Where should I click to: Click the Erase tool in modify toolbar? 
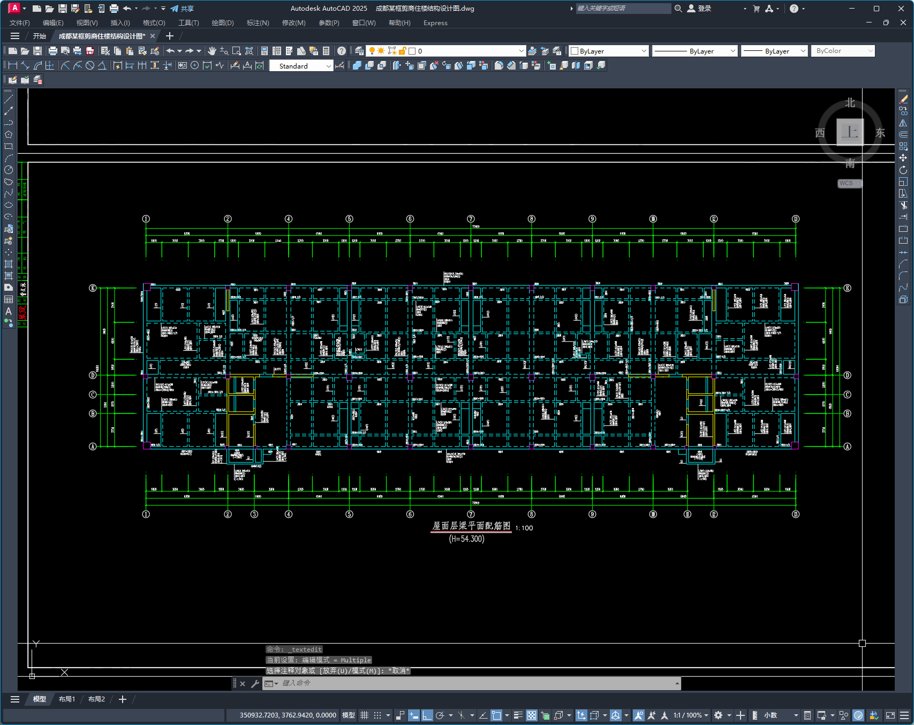point(903,99)
